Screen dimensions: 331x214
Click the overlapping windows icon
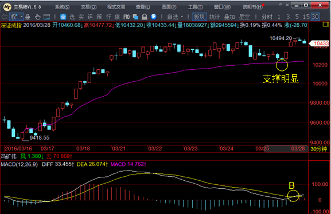click(x=135, y=17)
